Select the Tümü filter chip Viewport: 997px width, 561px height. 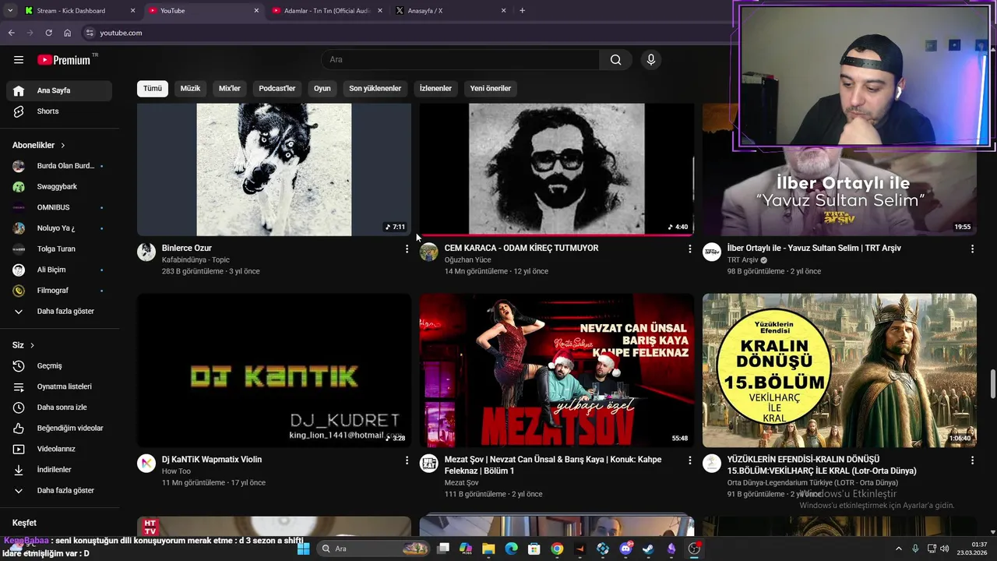[153, 89]
